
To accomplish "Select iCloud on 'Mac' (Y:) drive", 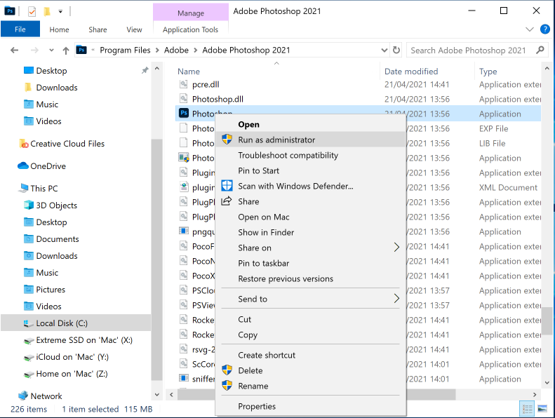I will pyautogui.click(x=72, y=357).
